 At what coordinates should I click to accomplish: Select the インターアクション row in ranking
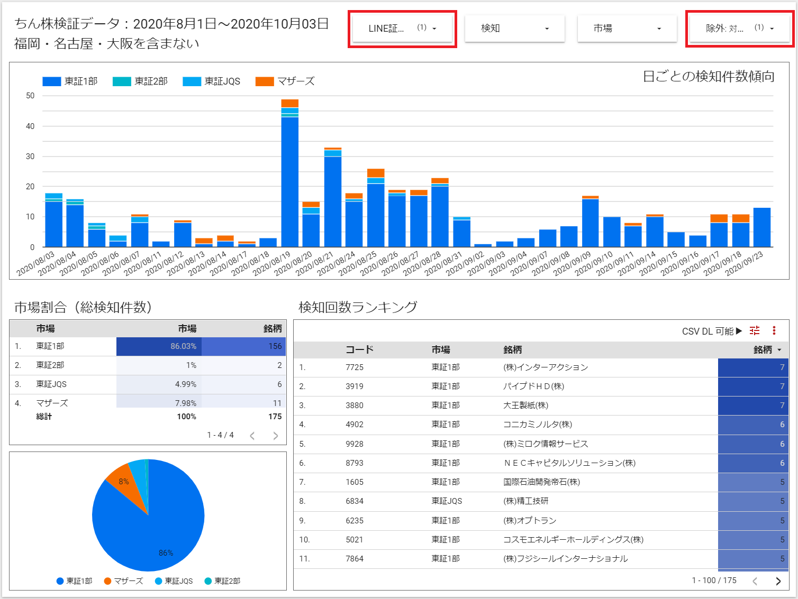click(545, 367)
